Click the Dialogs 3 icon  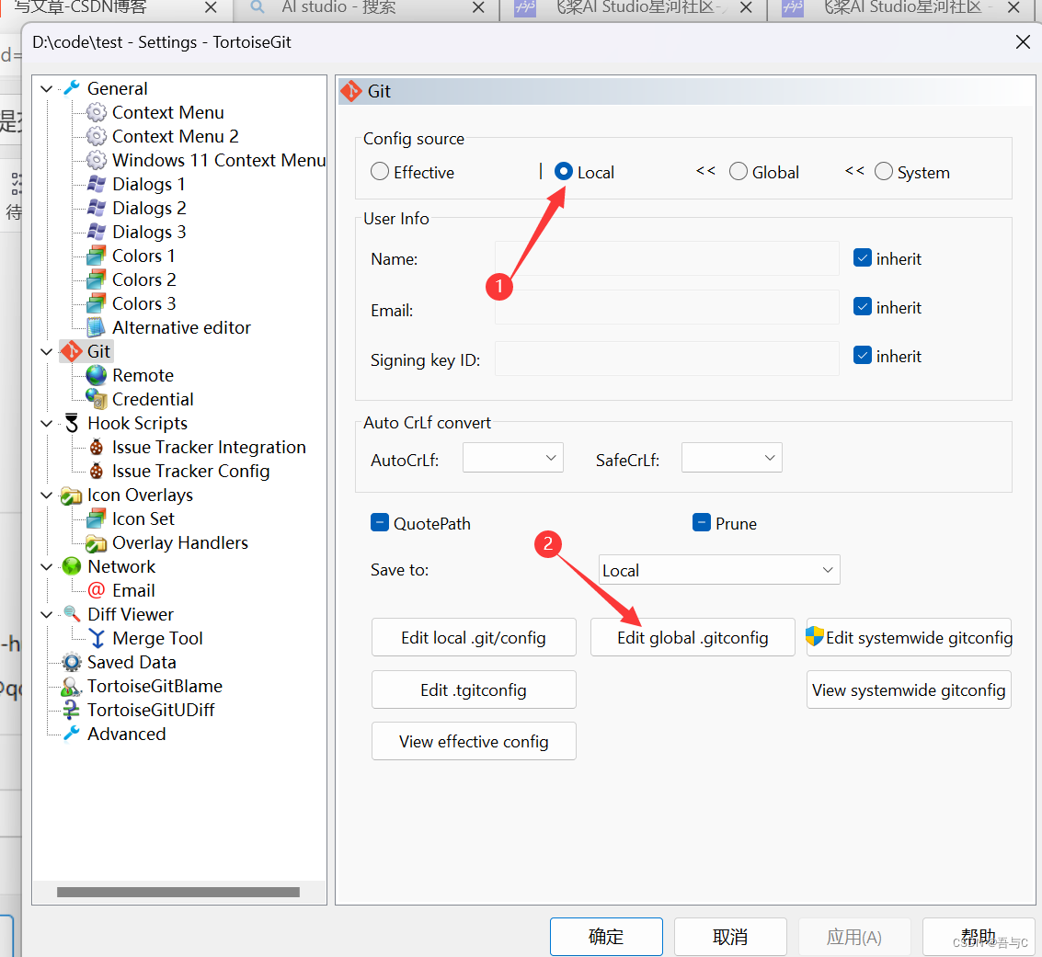(x=97, y=232)
